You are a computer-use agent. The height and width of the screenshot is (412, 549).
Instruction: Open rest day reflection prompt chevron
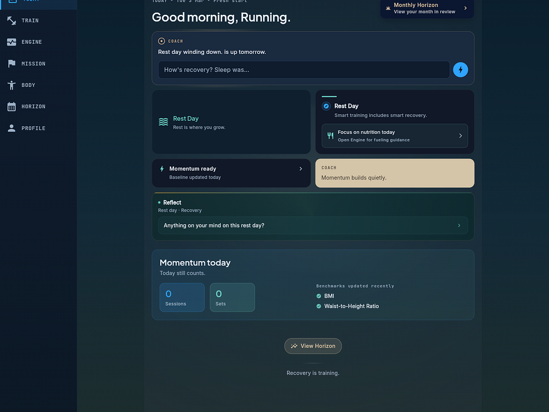[x=459, y=225]
